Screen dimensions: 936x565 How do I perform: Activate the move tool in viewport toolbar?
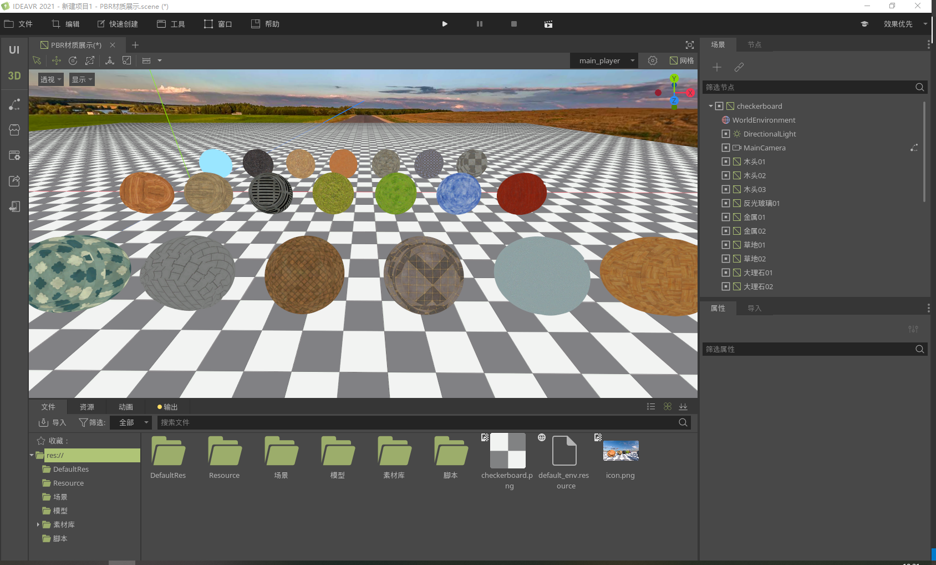pos(56,60)
